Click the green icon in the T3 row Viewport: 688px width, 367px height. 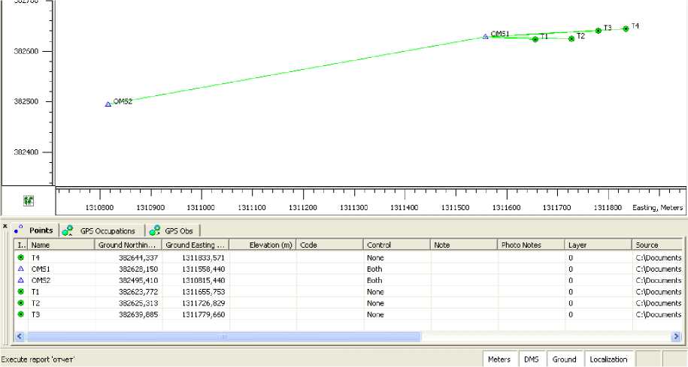pos(20,314)
